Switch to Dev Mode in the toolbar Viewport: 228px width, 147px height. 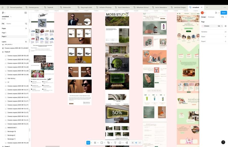140,143
